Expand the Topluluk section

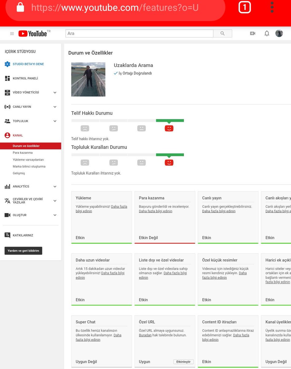(x=55, y=121)
